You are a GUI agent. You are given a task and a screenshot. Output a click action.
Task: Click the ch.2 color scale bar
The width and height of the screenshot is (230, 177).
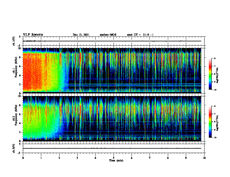pos(210,122)
